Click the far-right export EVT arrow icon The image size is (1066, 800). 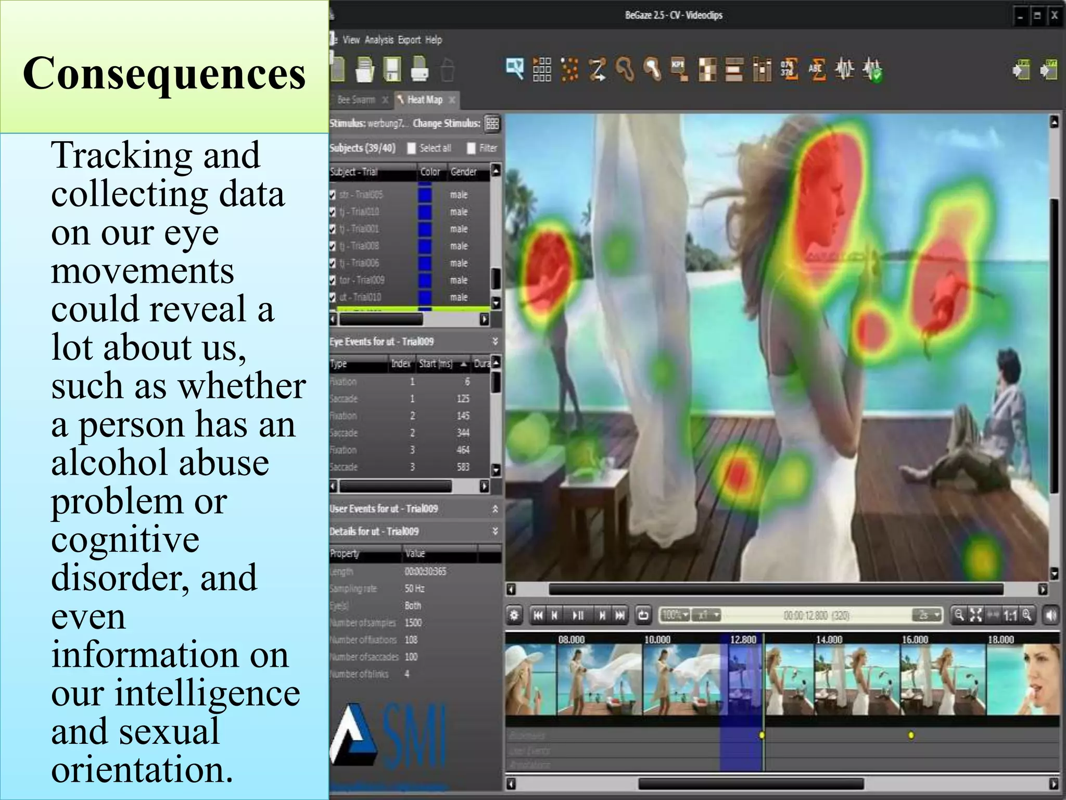click(x=1048, y=70)
